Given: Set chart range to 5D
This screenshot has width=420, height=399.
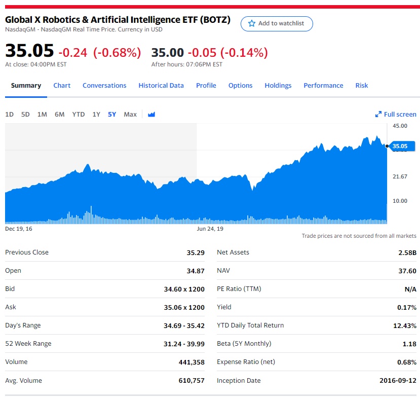Looking at the screenshot, I should [x=25, y=115].
